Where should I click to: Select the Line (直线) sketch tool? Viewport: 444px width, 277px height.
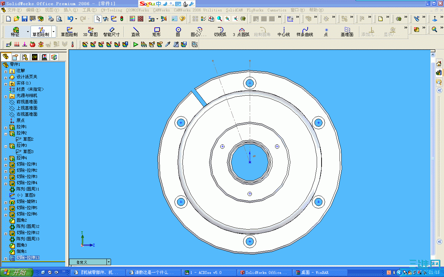pos(135,32)
